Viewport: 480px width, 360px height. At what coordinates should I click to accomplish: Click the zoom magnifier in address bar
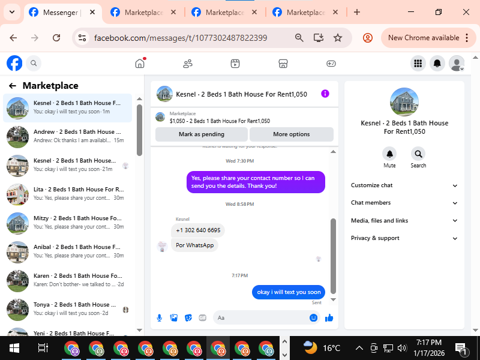(299, 38)
